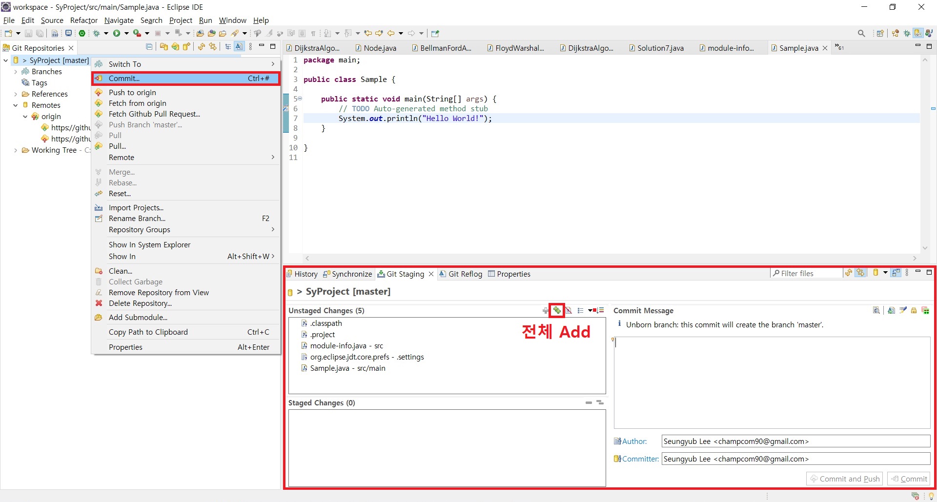Click Remove all staged files icon
Viewport: 937px width, 502px height.
coord(600,402)
